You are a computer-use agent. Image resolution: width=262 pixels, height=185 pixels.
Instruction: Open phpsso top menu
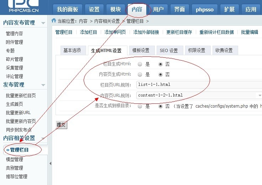click(205, 9)
